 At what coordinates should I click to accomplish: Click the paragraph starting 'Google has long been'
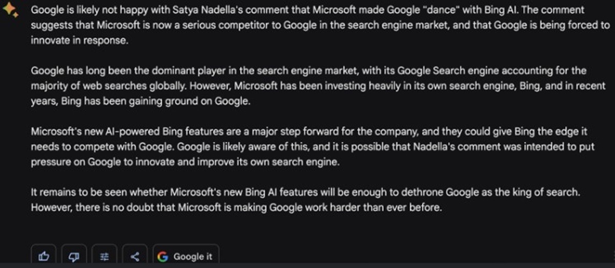tap(307, 86)
